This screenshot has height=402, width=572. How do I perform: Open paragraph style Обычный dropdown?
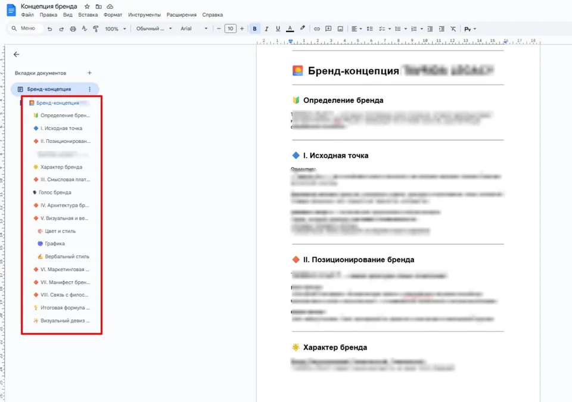[154, 29]
